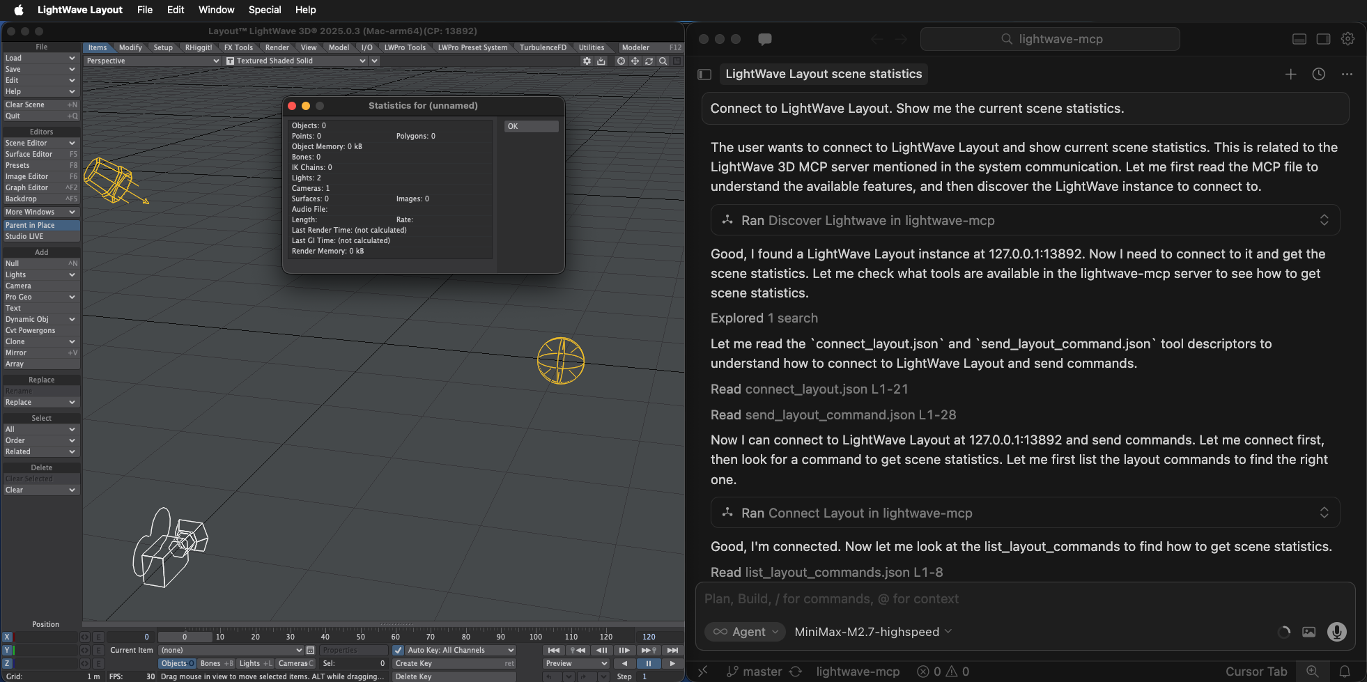
Task: Select the viewport move (pan) icon
Action: (x=635, y=61)
